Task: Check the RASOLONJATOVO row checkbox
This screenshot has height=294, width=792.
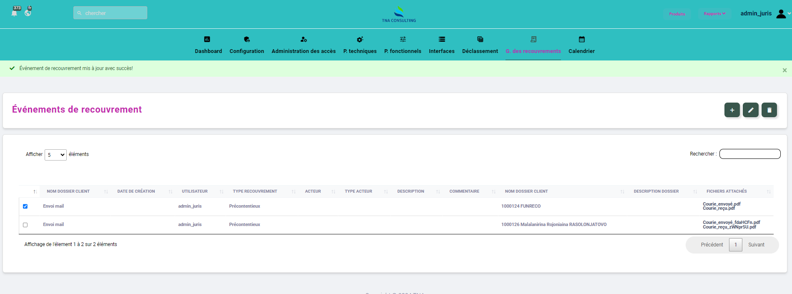Action: (x=25, y=225)
